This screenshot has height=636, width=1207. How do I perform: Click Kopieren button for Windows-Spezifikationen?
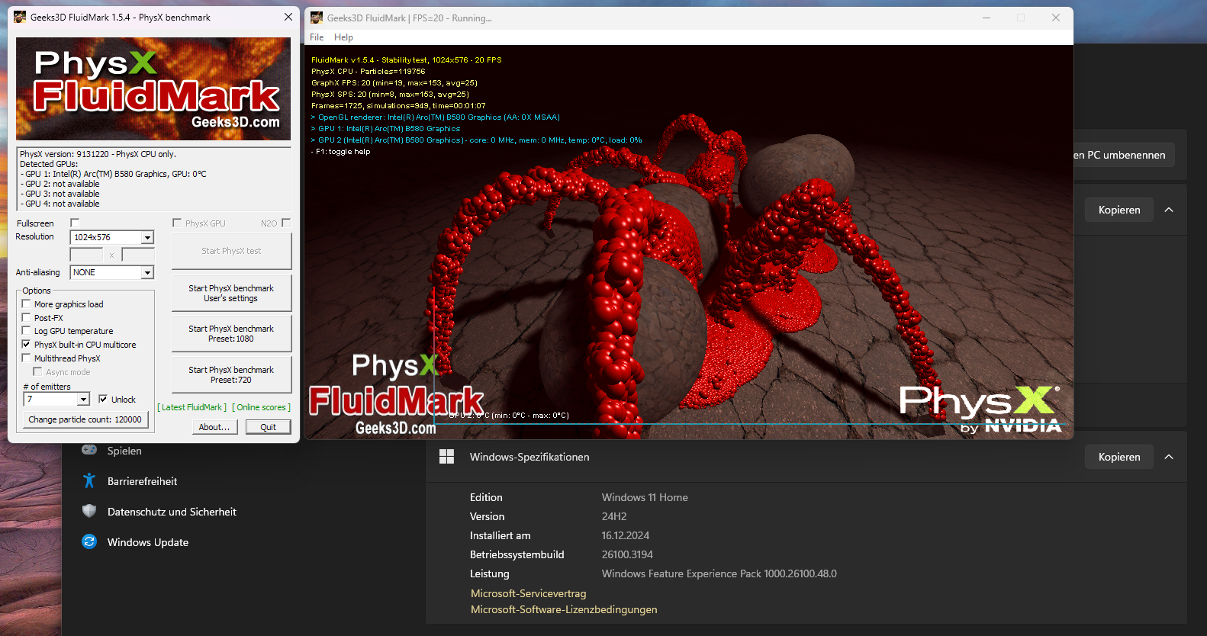tap(1118, 457)
